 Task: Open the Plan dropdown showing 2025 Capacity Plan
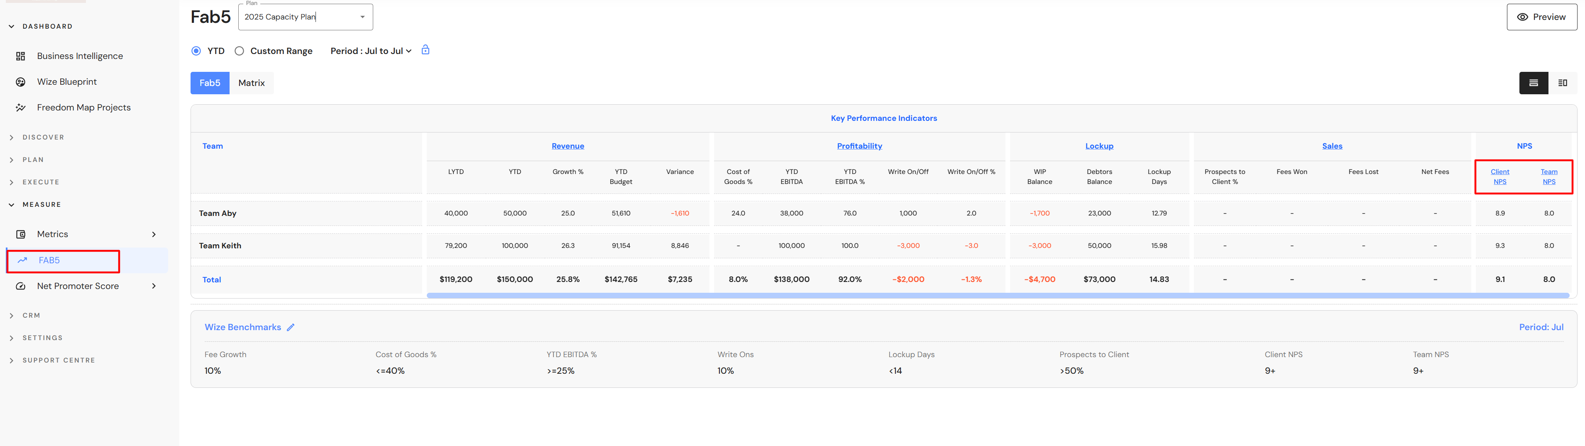click(x=362, y=17)
